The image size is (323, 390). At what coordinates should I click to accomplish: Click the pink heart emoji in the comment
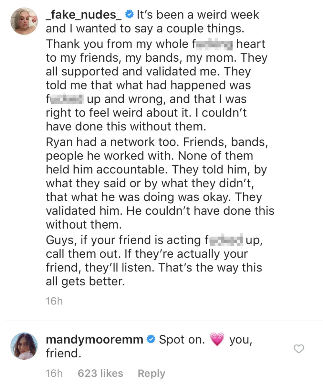click(217, 339)
